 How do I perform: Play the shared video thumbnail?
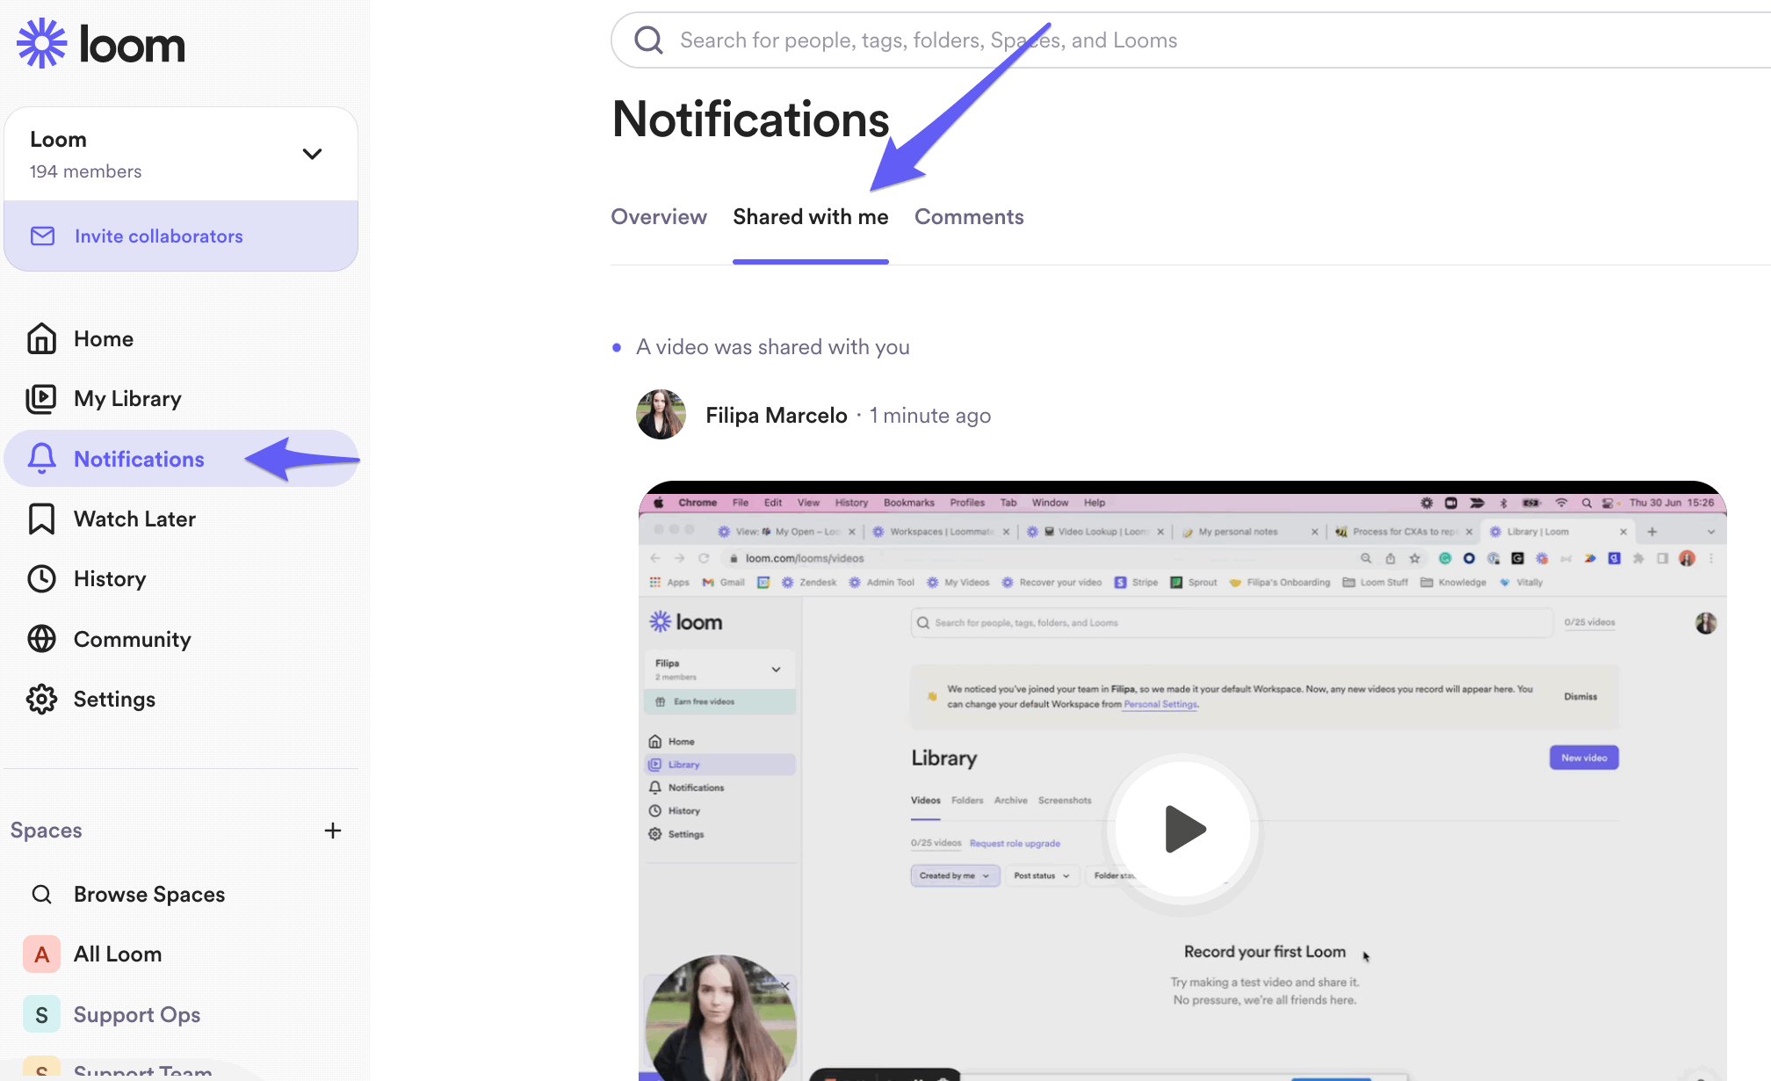(x=1182, y=829)
